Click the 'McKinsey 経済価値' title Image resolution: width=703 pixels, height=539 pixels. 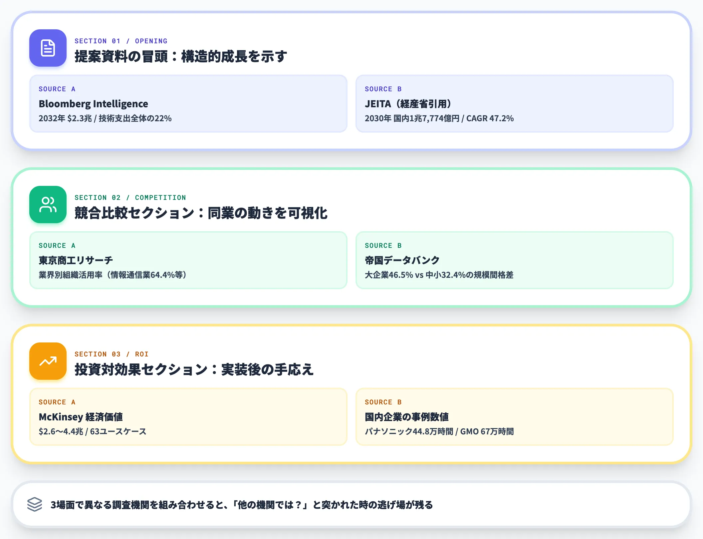81,417
